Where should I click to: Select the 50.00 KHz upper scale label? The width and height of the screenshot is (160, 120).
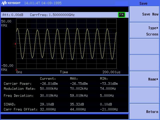pos(6,23)
